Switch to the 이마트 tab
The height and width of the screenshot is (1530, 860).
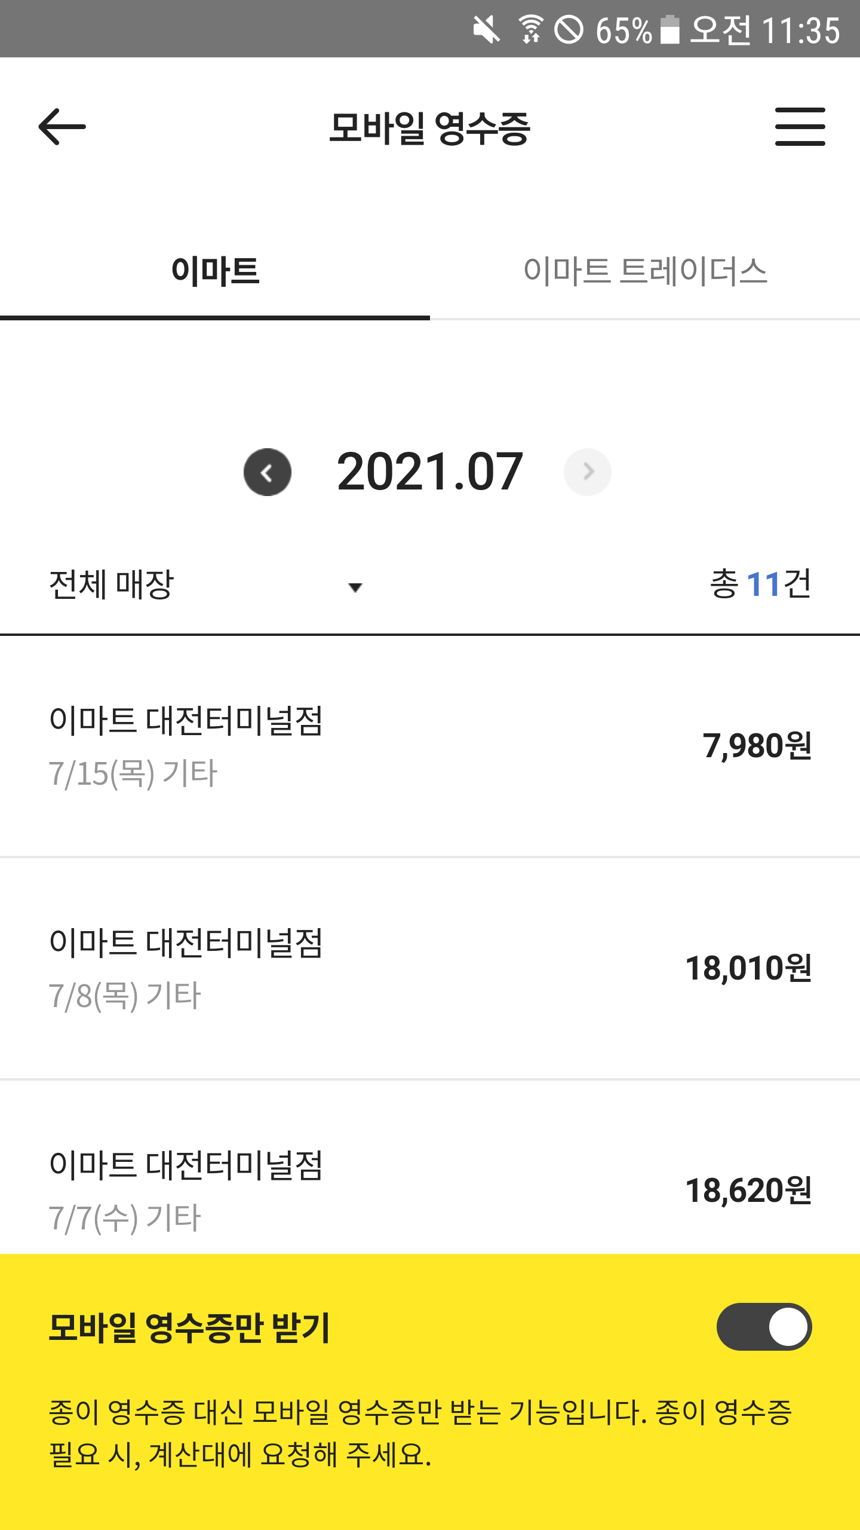[x=215, y=271]
